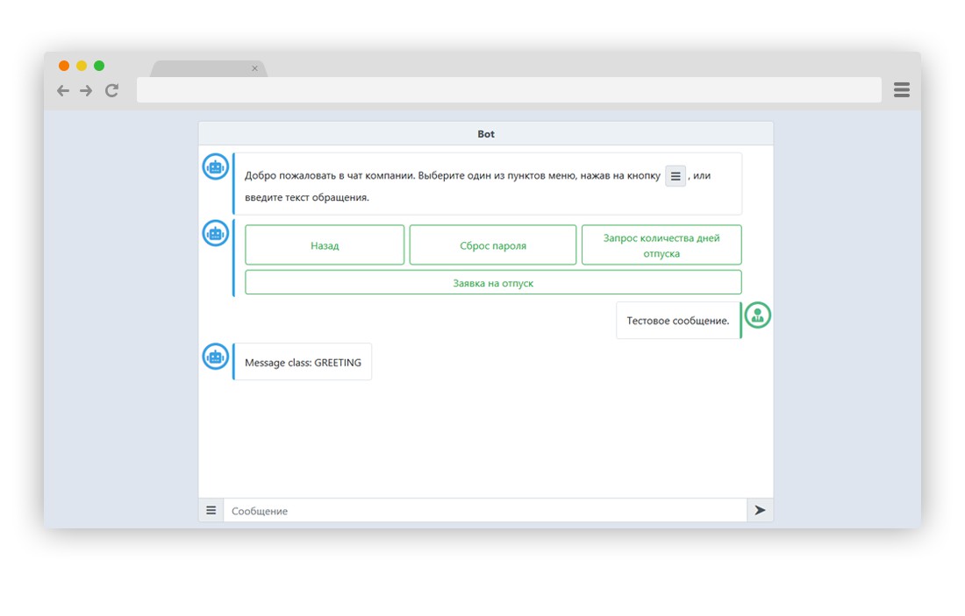
Task: Click the Тестовое сообщение bubble
Action: [x=677, y=321]
